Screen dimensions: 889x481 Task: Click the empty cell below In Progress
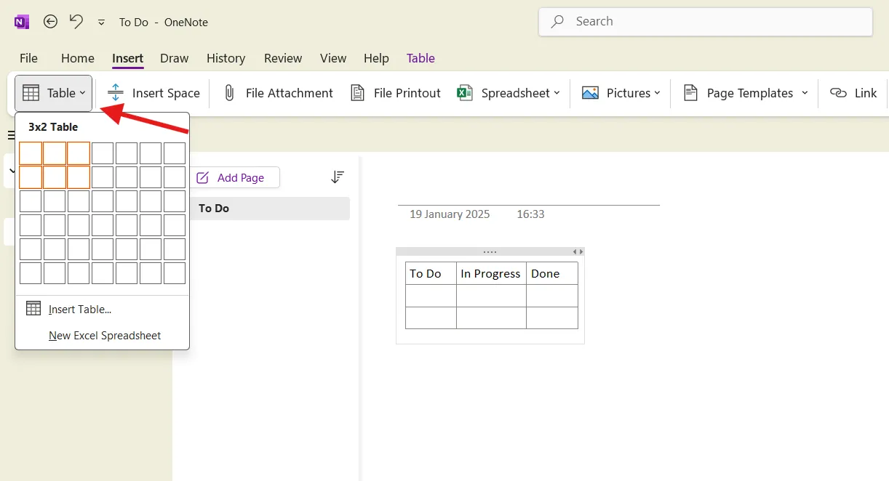(x=491, y=296)
